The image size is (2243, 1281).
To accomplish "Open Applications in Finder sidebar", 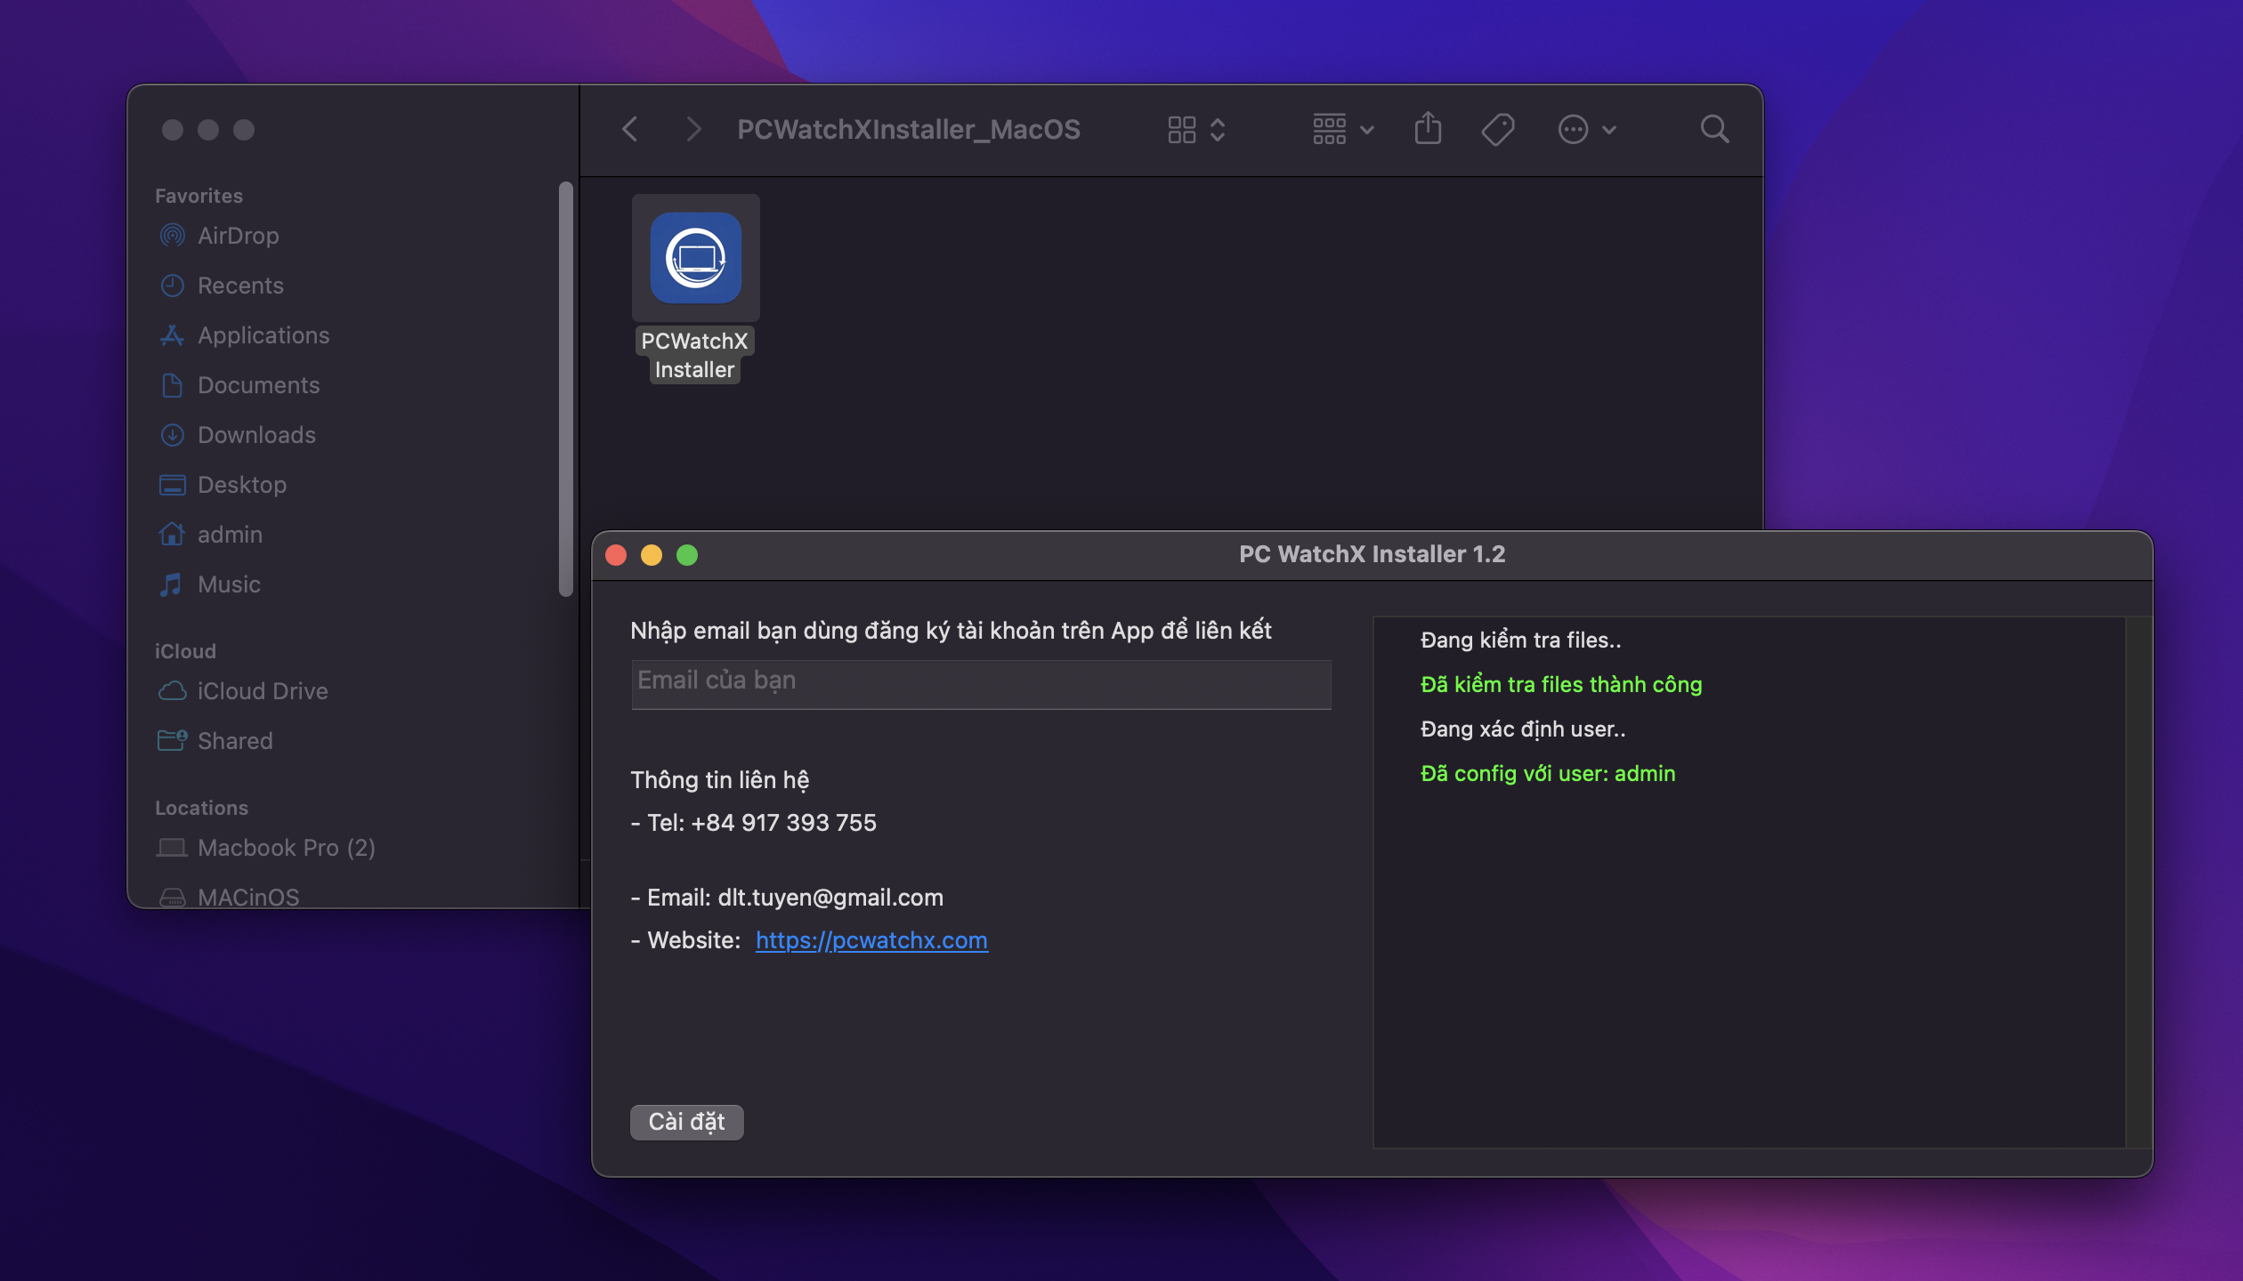I will tap(263, 335).
